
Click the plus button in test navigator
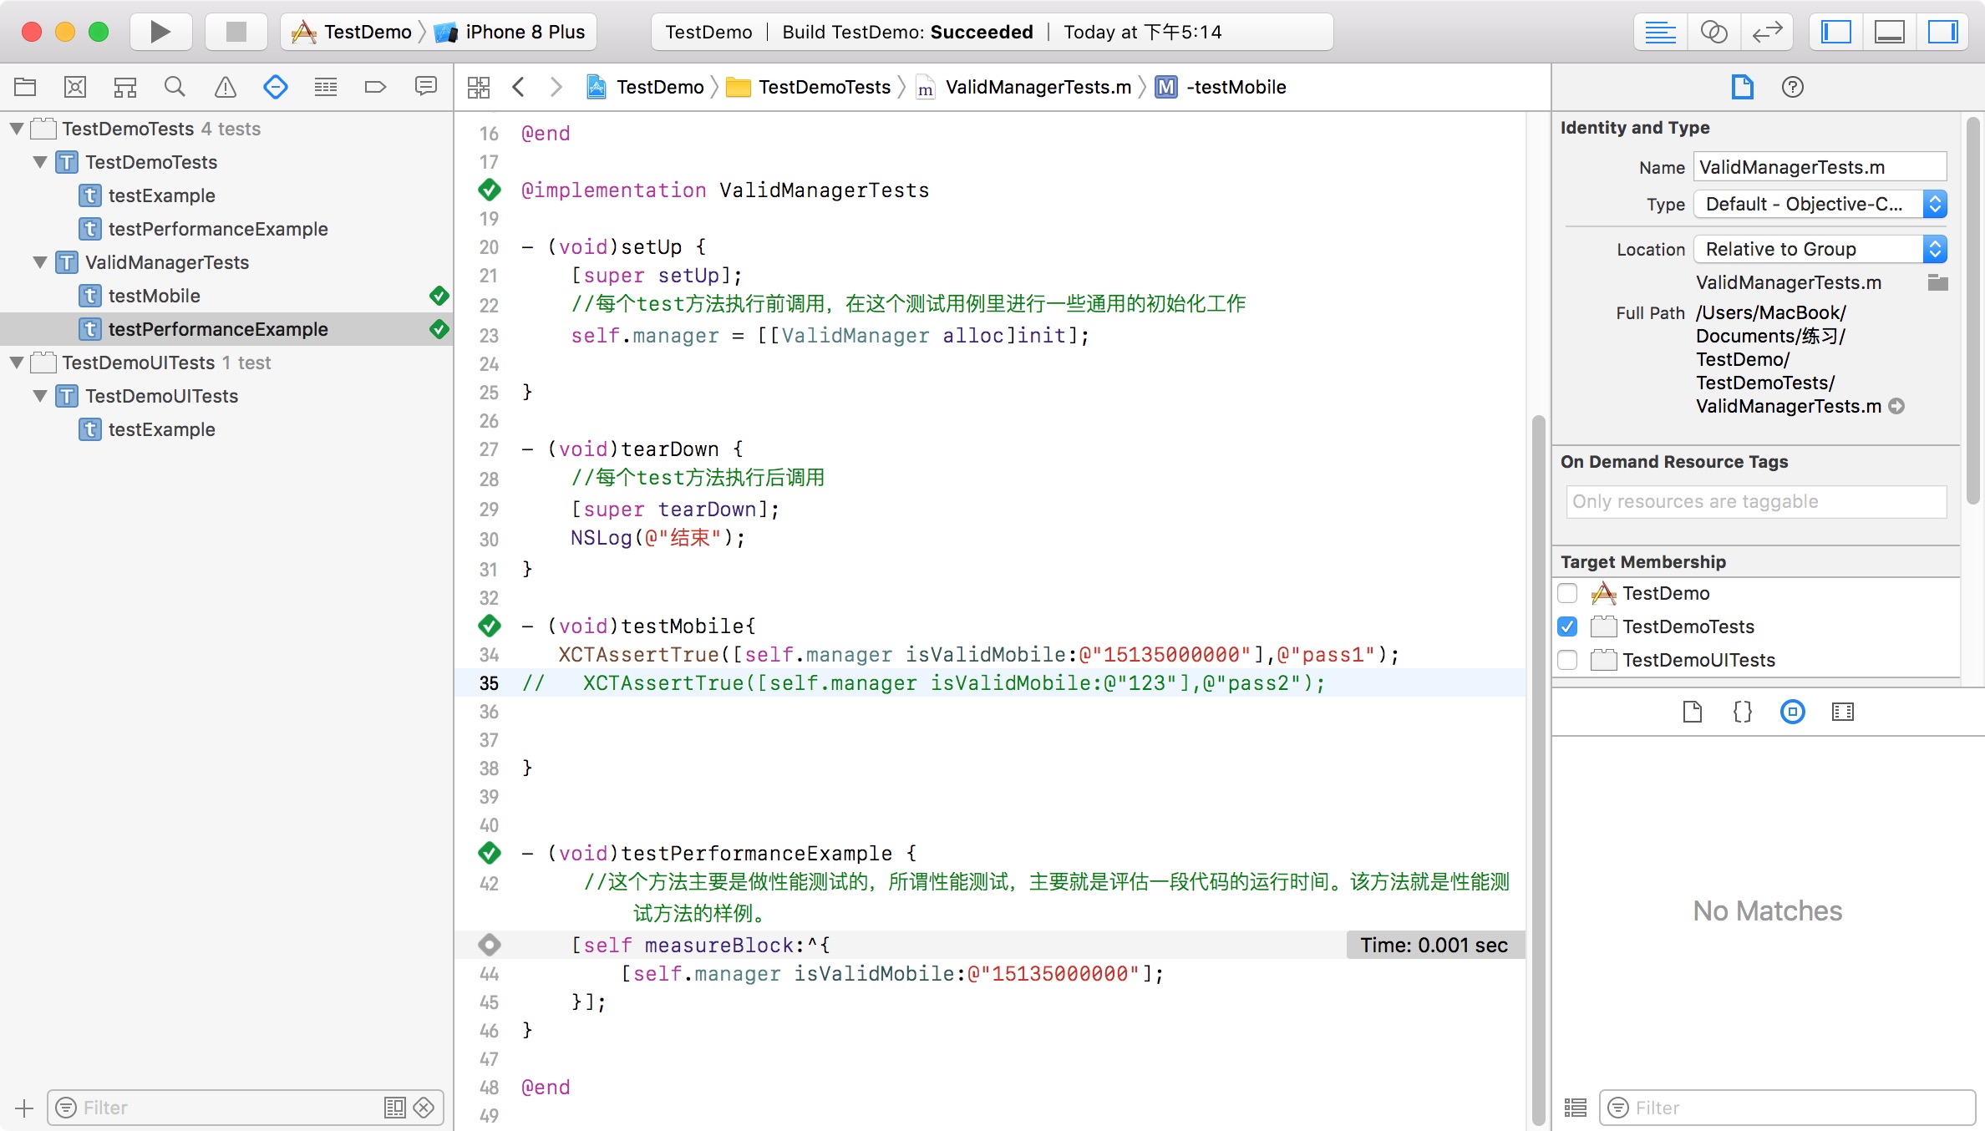pos(24,1108)
